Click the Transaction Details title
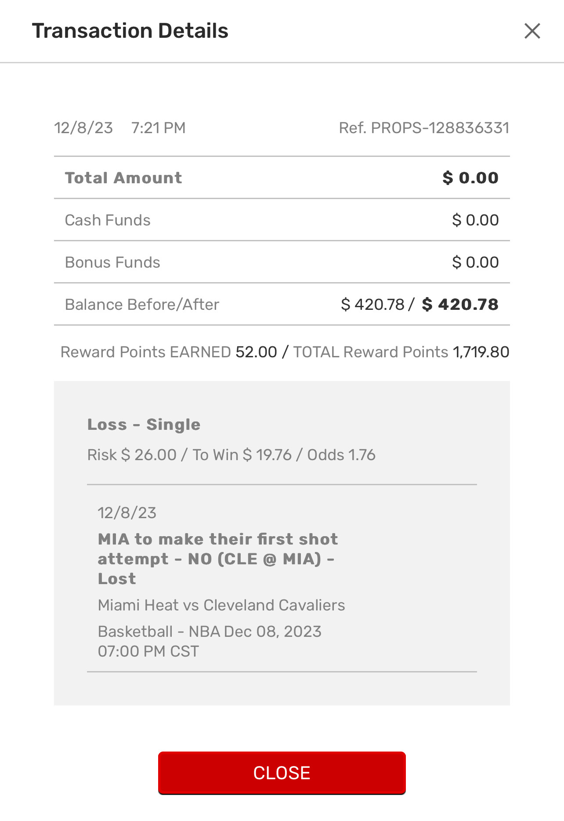This screenshot has width=564, height=821. [130, 31]
